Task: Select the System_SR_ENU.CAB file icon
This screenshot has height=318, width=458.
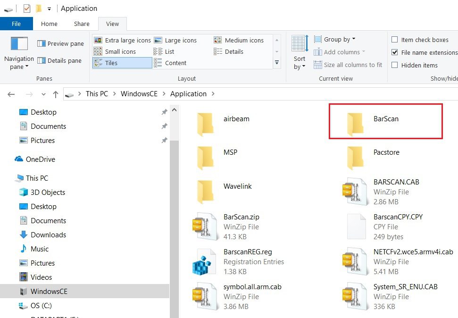Action: coord(355,296)
